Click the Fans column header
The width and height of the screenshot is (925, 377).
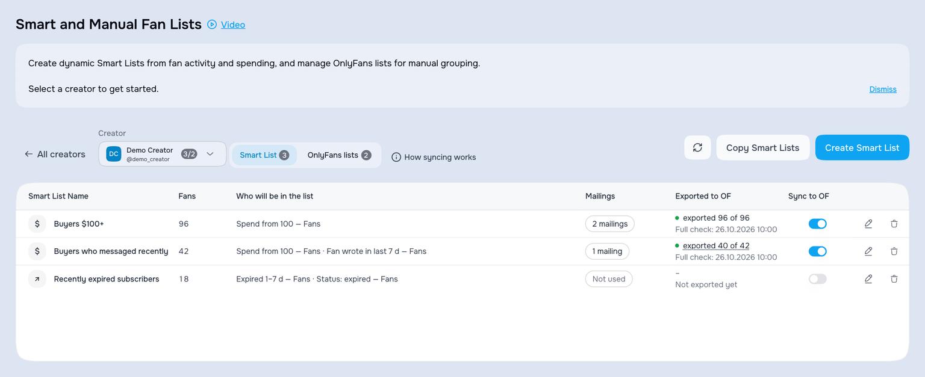(187, 196)
